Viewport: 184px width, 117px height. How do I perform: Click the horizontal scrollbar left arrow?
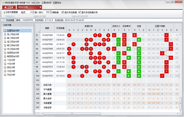pyautogui.click(x=42, y=114)
